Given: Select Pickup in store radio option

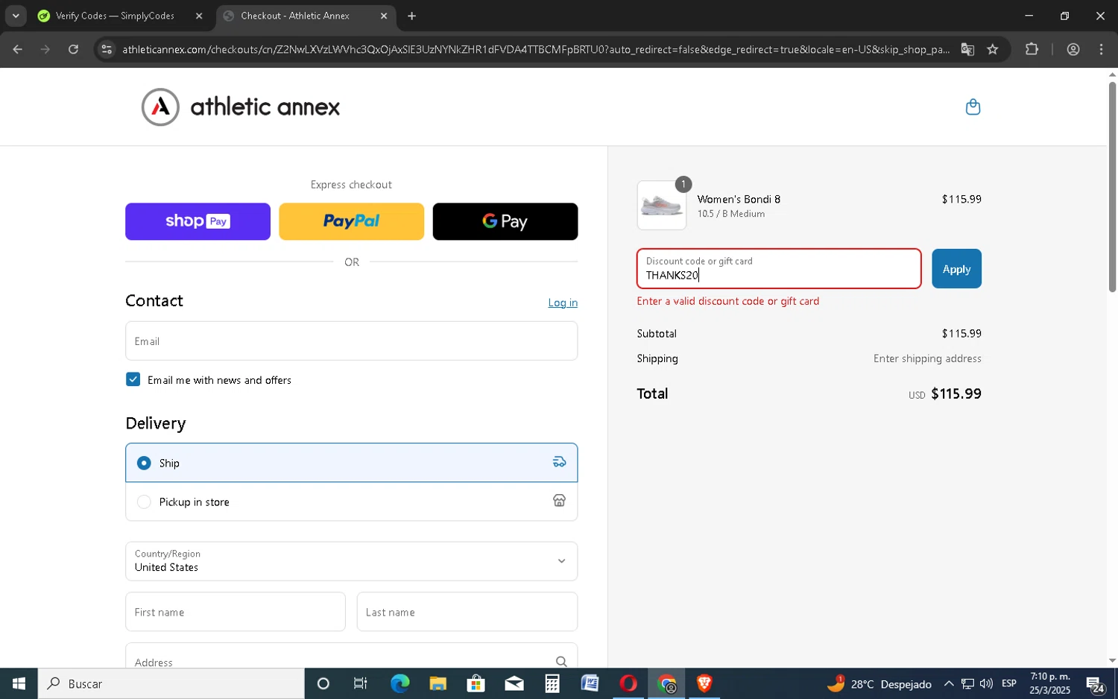Looking at the screenshot, I should tap(144, 502).
